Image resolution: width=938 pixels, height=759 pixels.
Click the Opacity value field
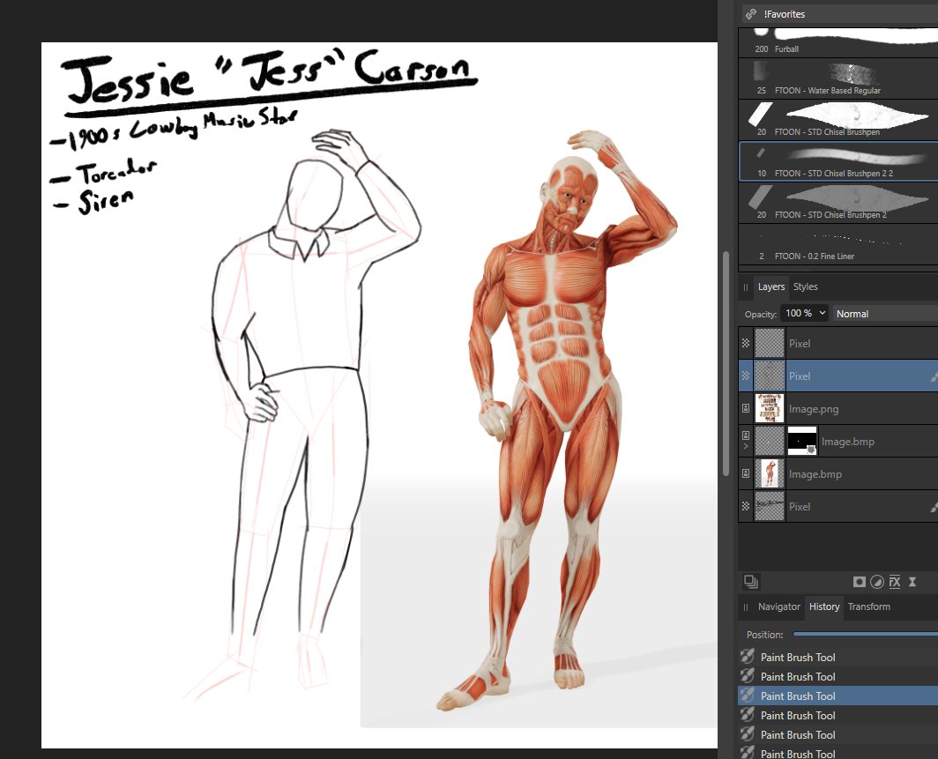[x=799, y=314]
